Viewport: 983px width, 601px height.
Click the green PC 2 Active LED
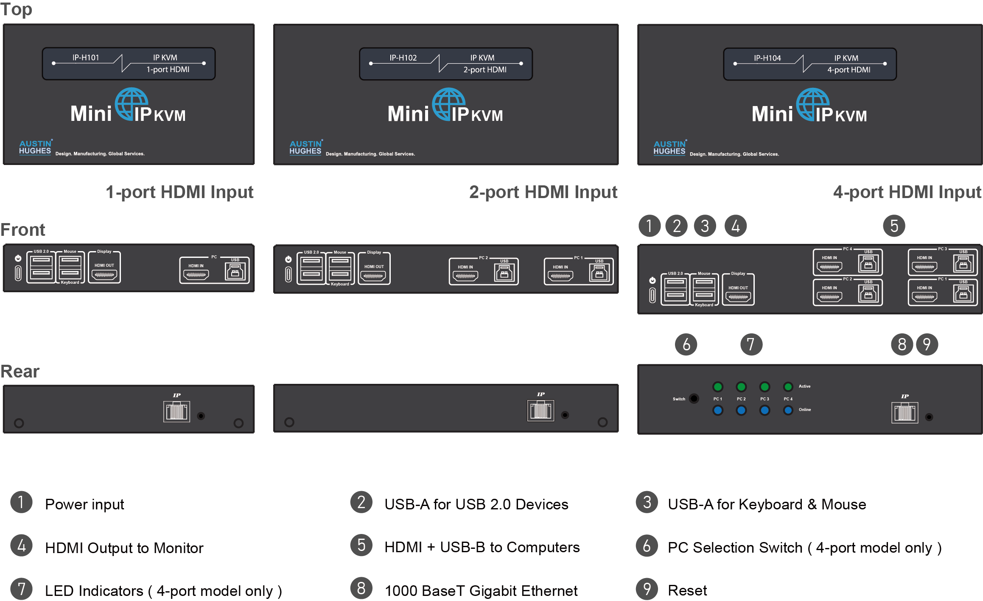[x=741, y=386]
